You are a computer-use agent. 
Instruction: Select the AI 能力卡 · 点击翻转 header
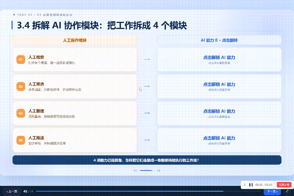219,40
